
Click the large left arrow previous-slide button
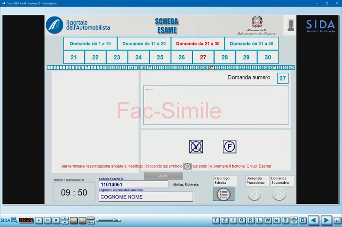click(314, 220)
